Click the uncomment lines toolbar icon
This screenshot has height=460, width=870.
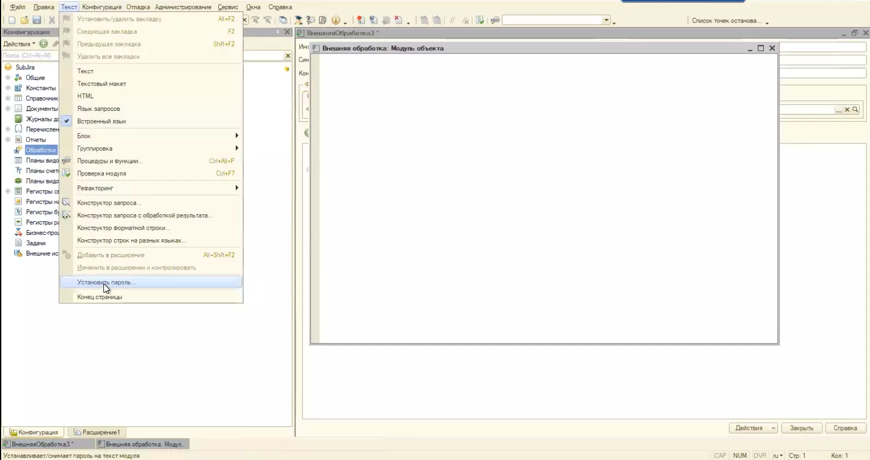(x=465, y=20)
